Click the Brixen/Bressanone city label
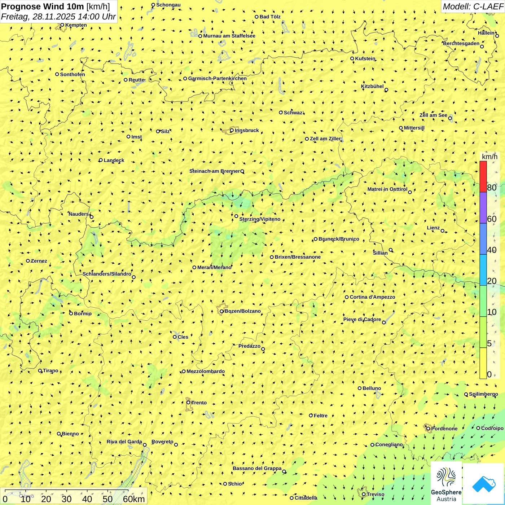 click(298, 257)
